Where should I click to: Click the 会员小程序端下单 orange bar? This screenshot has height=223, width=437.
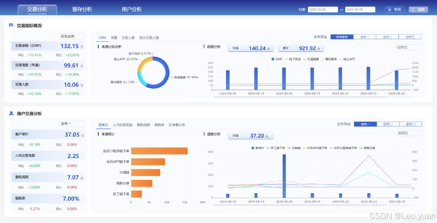click(x=159, y=151)
